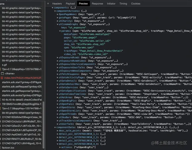Expand the utOpenBigPic entry
The image size is (192, 150).
[x=57, y=101]
